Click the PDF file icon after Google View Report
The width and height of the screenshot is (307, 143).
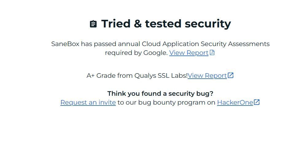pyautogui.click(x=212, y=52)
